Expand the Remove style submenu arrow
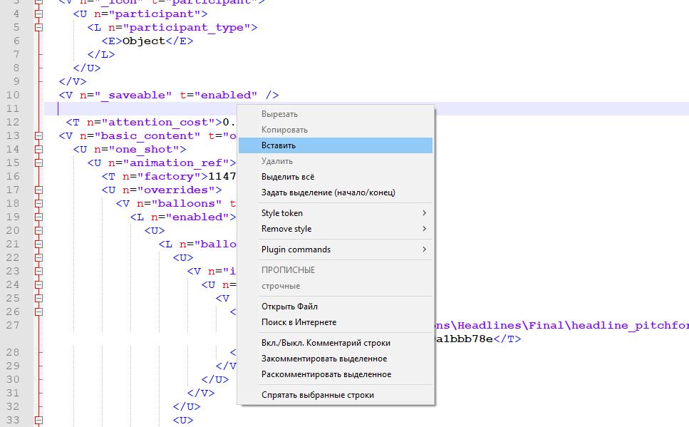 click(x=424, y=229)
